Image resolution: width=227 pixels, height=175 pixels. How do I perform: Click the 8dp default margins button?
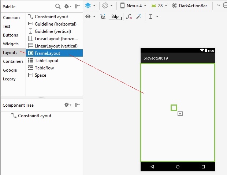115,17
